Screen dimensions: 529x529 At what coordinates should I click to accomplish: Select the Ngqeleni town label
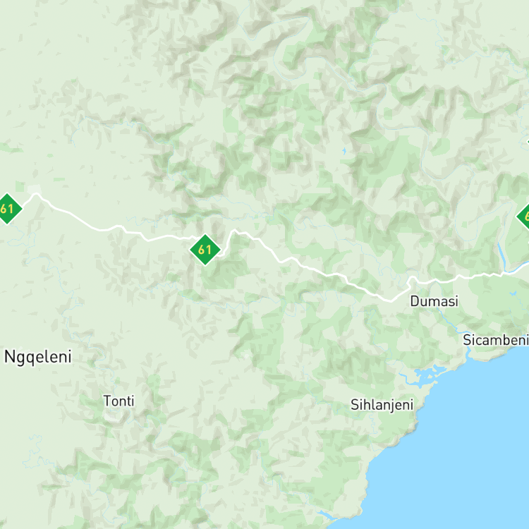[38, 358]
